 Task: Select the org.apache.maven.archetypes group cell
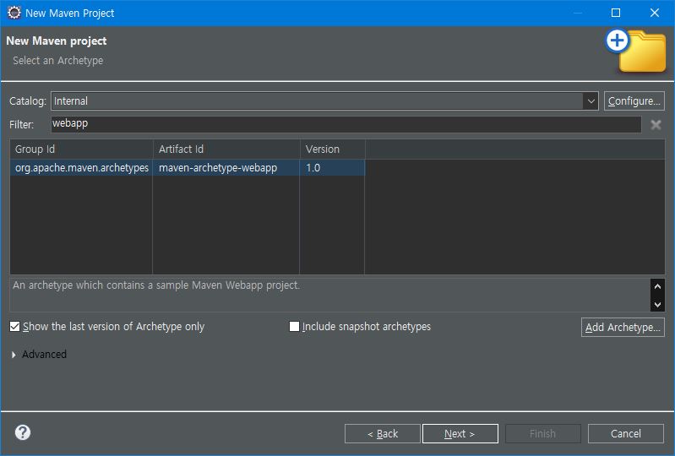click(x=81, y=168)
